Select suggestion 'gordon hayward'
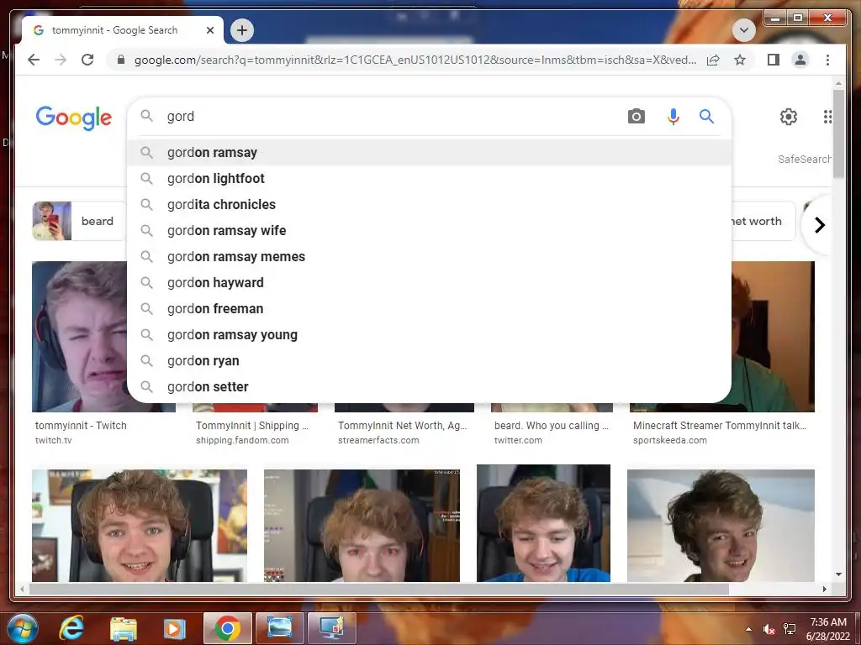The width and height of the screenshot is (861, 645). click(429, 282)
